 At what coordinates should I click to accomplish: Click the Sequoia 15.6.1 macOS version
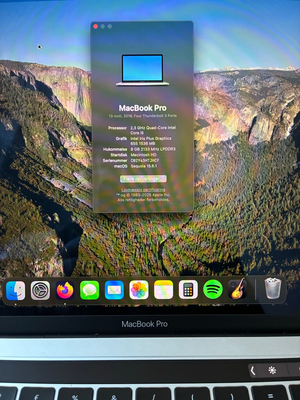coord(144,166)
